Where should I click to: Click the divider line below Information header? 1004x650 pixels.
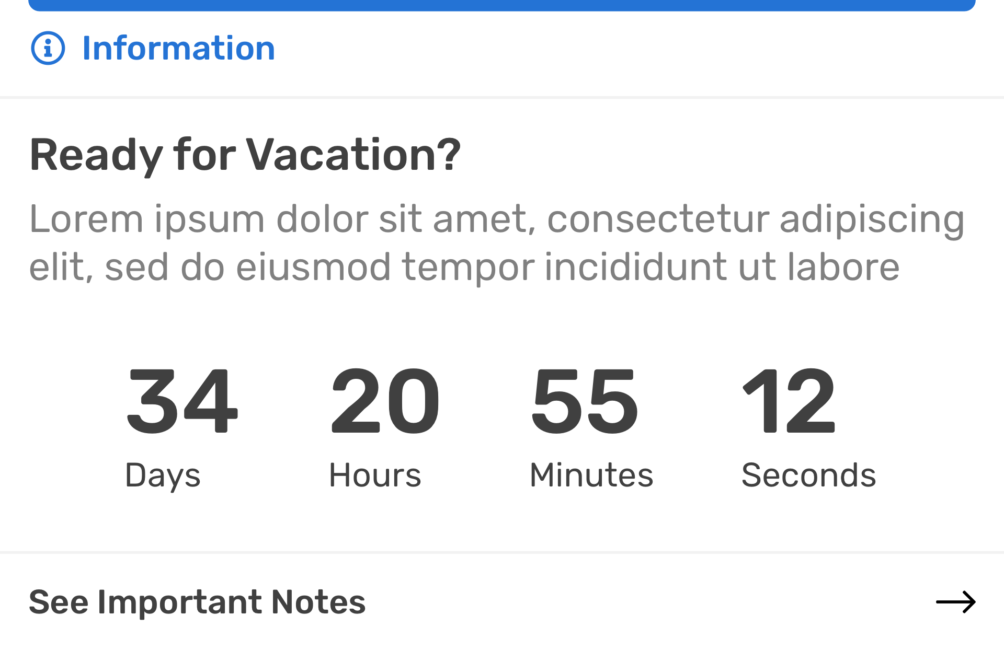502,97
